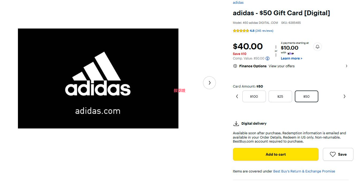Open the 245 reviews link
Screen dimensions: 359x181
click(264, 31)
